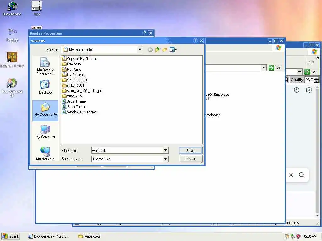
Task: Open the Save in folder dropdown
Action: point(140,49)
